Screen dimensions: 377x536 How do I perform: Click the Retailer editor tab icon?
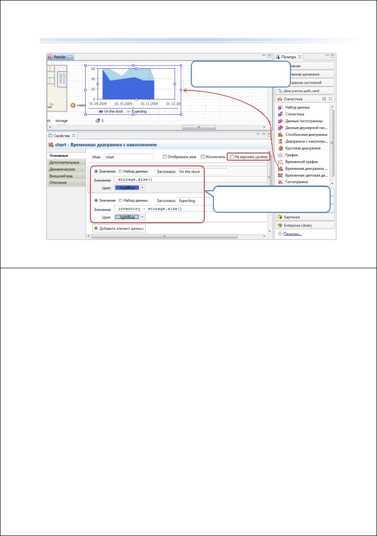50,57
